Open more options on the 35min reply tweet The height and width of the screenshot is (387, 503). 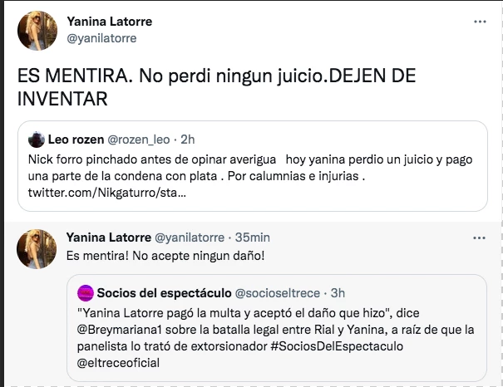pyautogui.click(x=479, y=238)
